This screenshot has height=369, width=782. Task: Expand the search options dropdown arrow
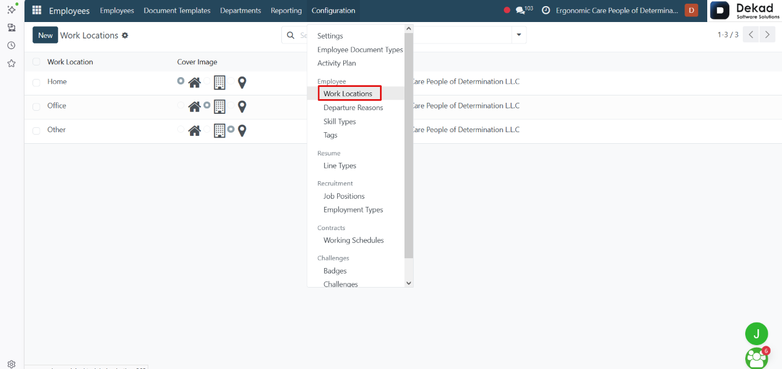[519, 35]
